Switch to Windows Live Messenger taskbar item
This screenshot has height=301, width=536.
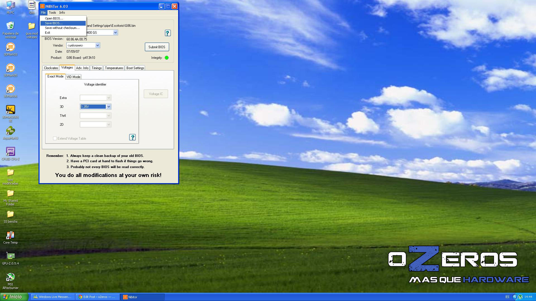point(53,297)
